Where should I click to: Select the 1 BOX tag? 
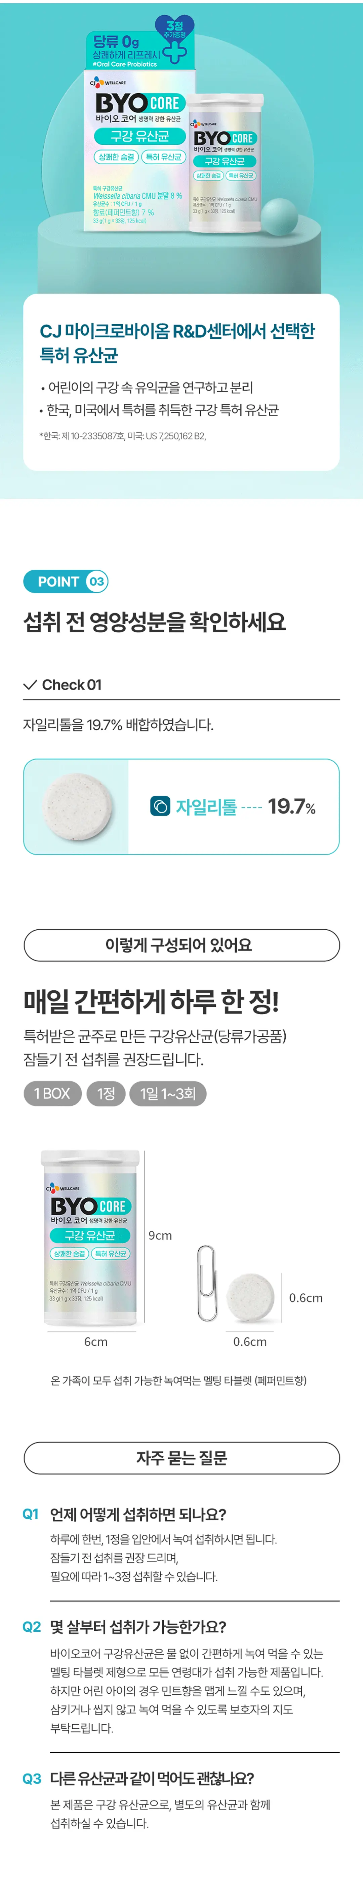tap(52, 1093)
